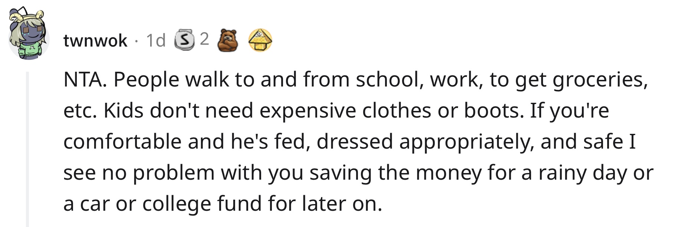Click the 1d comment timestamp

(x=156, y=40)
